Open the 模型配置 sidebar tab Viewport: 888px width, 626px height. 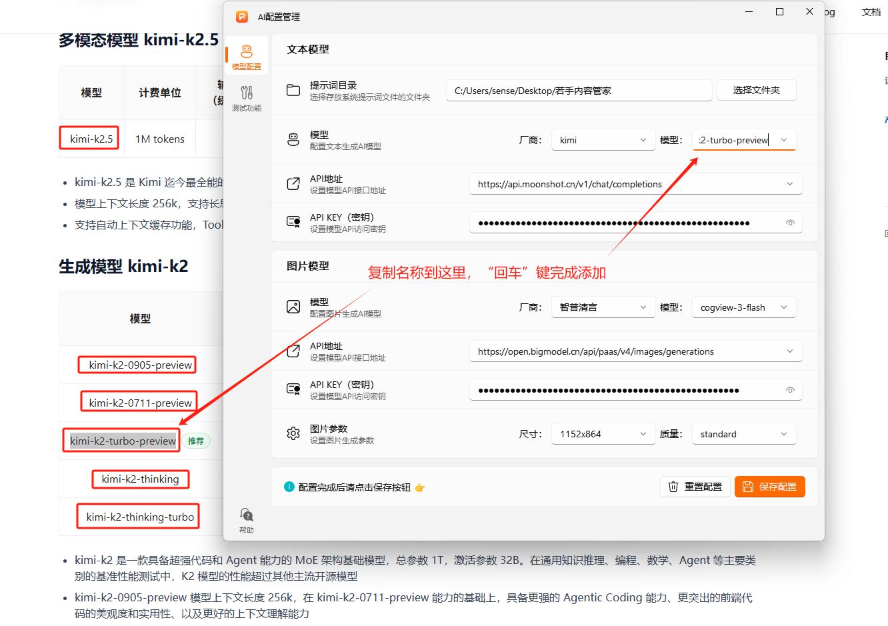coord(246,57)
